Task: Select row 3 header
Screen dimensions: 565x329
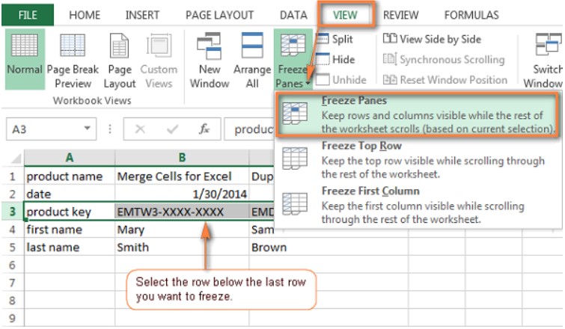Action: (13, 212)
